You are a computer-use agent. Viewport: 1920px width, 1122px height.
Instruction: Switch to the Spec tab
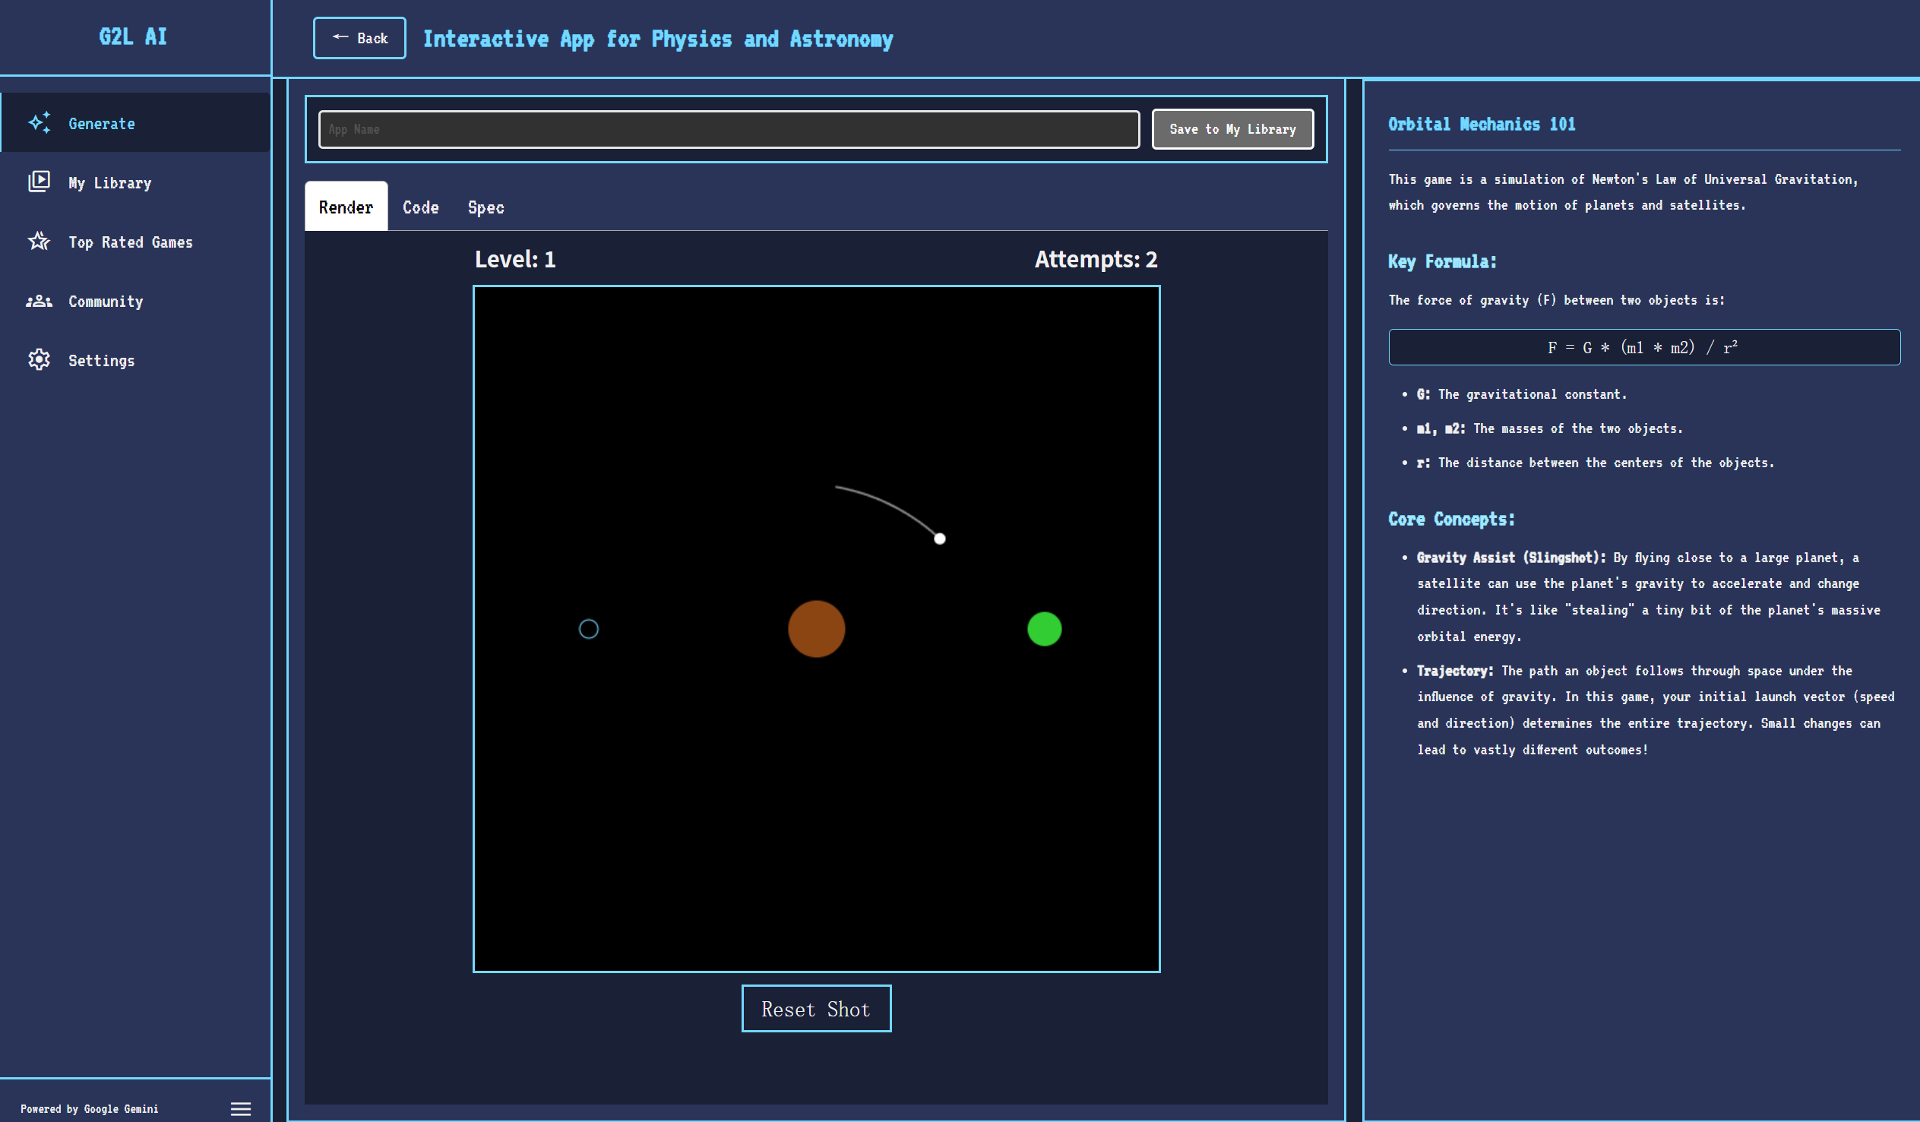click(x=486, y=207)
